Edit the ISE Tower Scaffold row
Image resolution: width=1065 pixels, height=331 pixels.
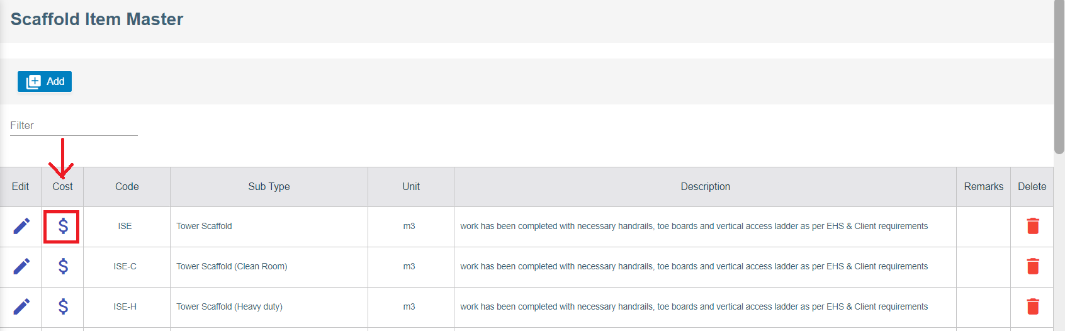click(21, 226)
